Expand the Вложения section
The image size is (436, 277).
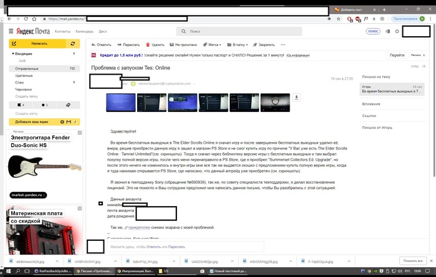371,104
